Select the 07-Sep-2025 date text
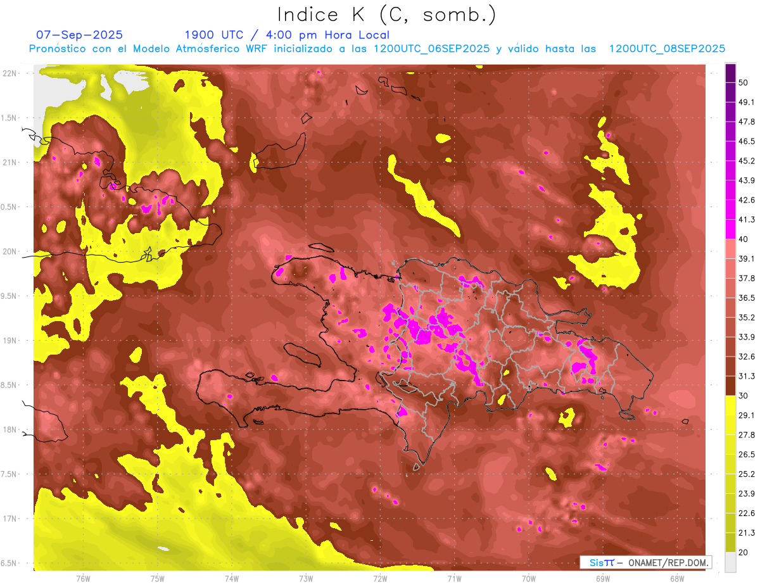The image size is (760, 587). pyautogui.click(x=79, y=35)
